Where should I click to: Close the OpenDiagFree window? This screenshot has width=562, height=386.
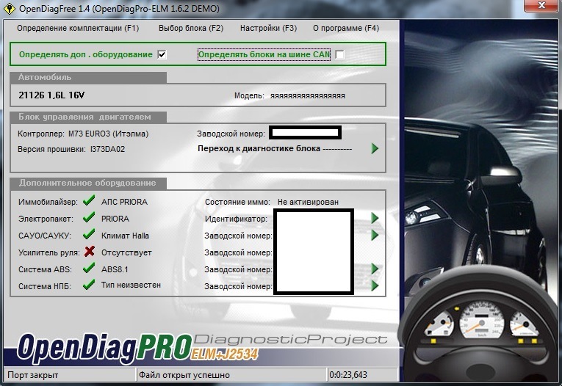[541, 5]
